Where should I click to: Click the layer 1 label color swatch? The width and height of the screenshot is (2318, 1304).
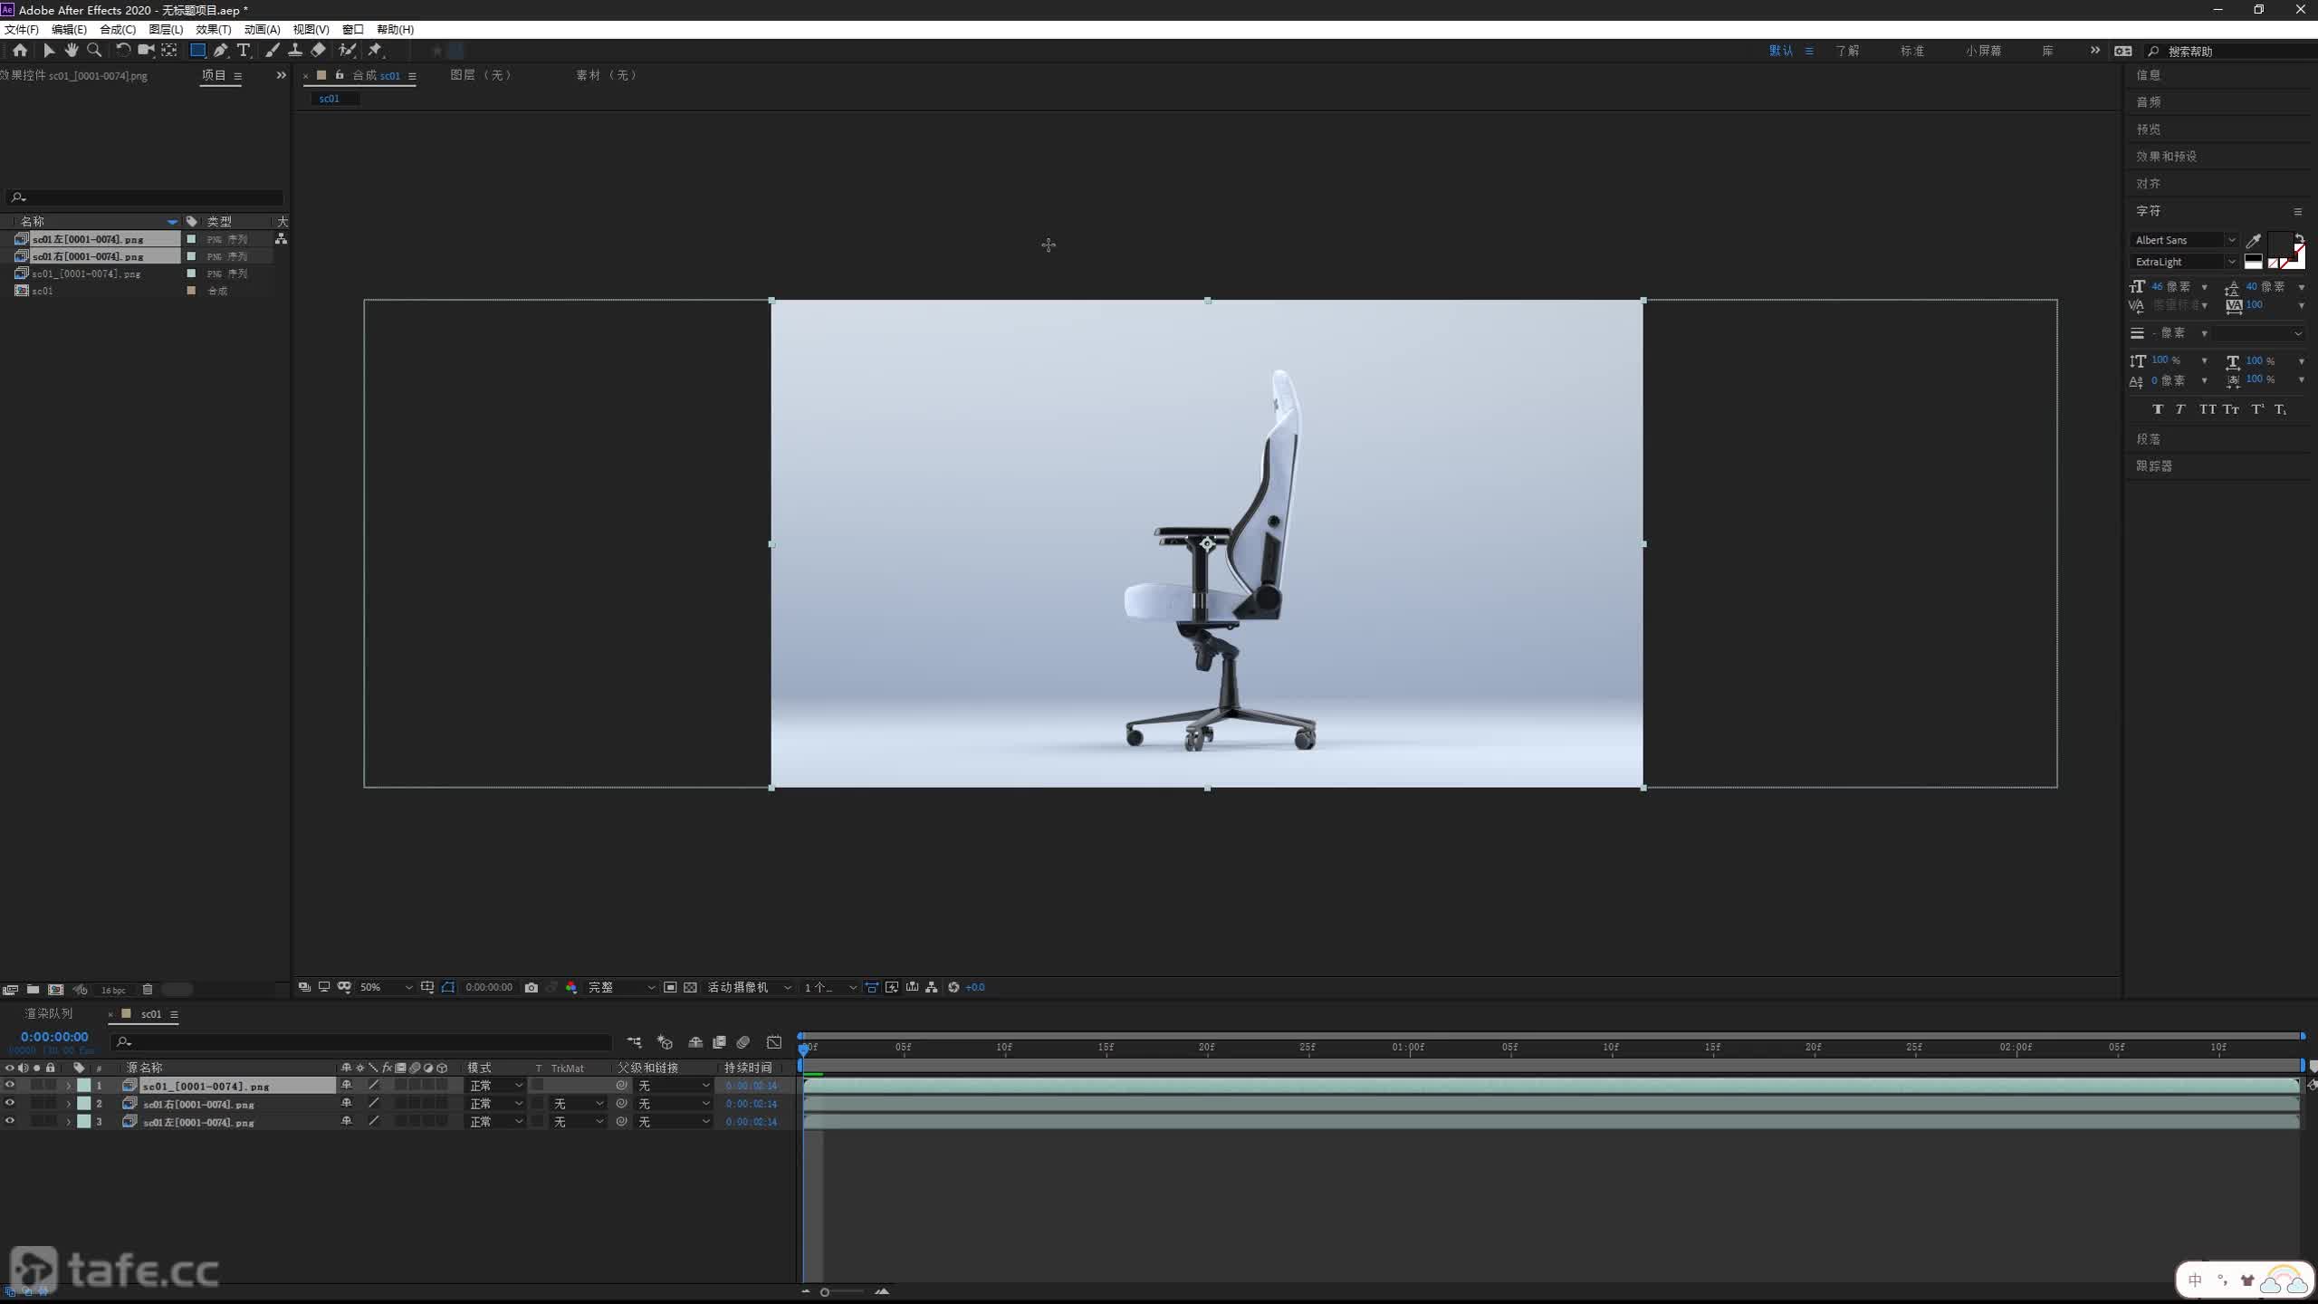click(x=83, y=1085)
